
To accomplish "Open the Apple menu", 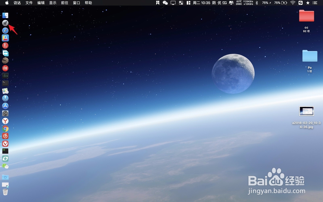I will 7,3.
